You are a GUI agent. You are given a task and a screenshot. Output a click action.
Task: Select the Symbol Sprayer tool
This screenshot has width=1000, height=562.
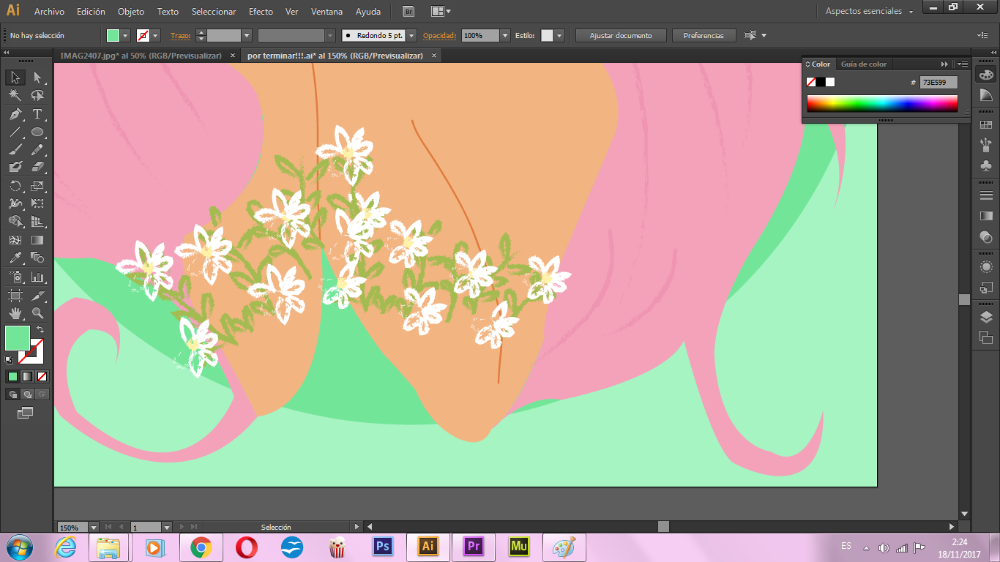[15, 277]
